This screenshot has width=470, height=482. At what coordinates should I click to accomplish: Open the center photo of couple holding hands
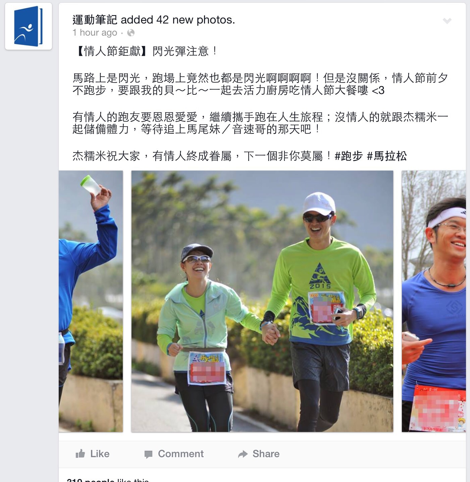pyautogui.click(x=262, y=301)
